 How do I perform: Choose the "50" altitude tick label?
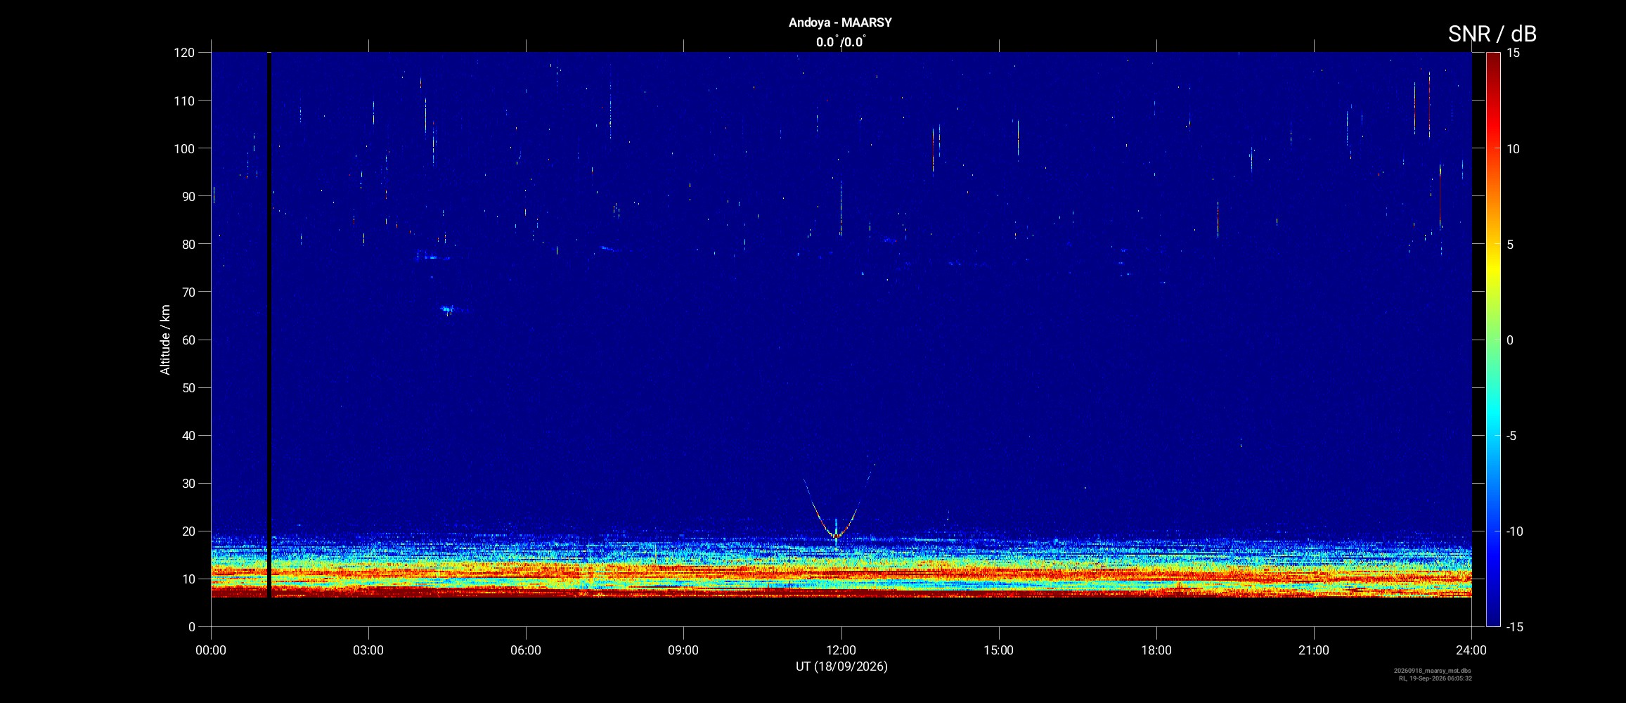pyautogui.click(x=188, y=387)
